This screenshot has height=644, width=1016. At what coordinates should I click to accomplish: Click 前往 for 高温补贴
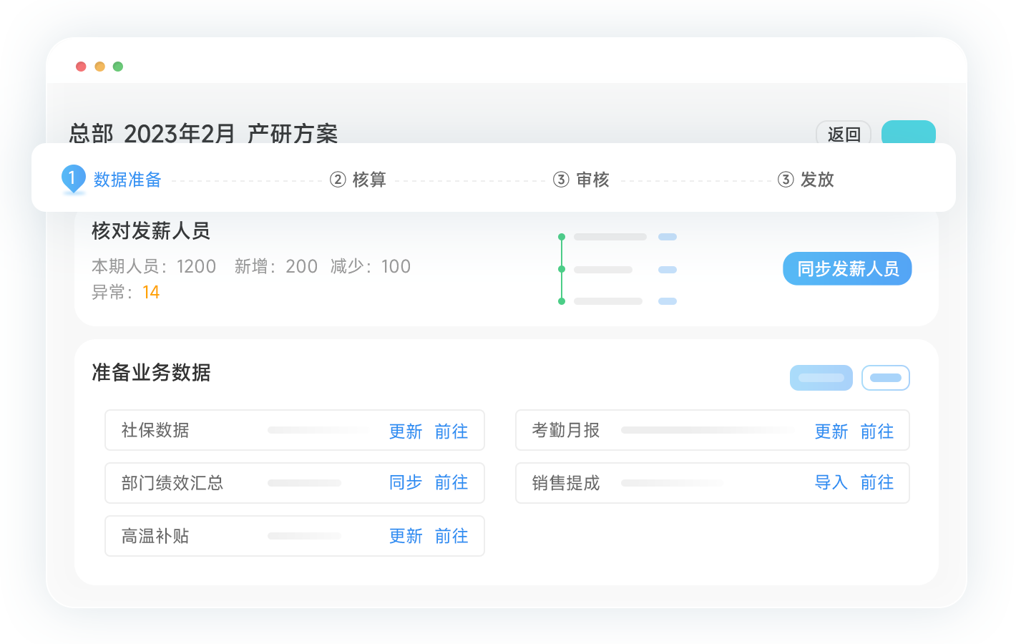point(451,536)
